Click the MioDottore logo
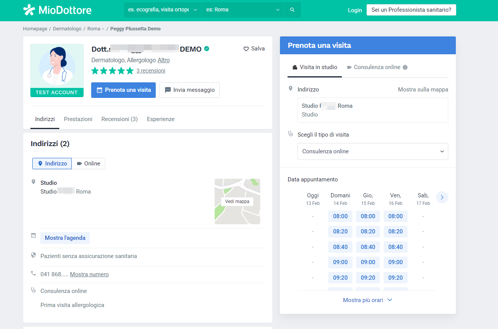The height and width of the screenshot is (329, 498). [x=57, y=10]
